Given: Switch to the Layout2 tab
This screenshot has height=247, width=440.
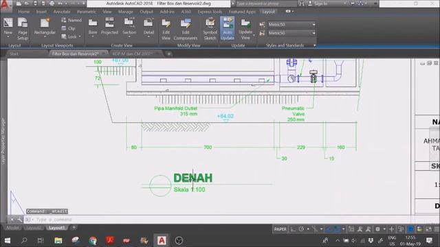Looking at the screenshot, I should tap(34, 228).
